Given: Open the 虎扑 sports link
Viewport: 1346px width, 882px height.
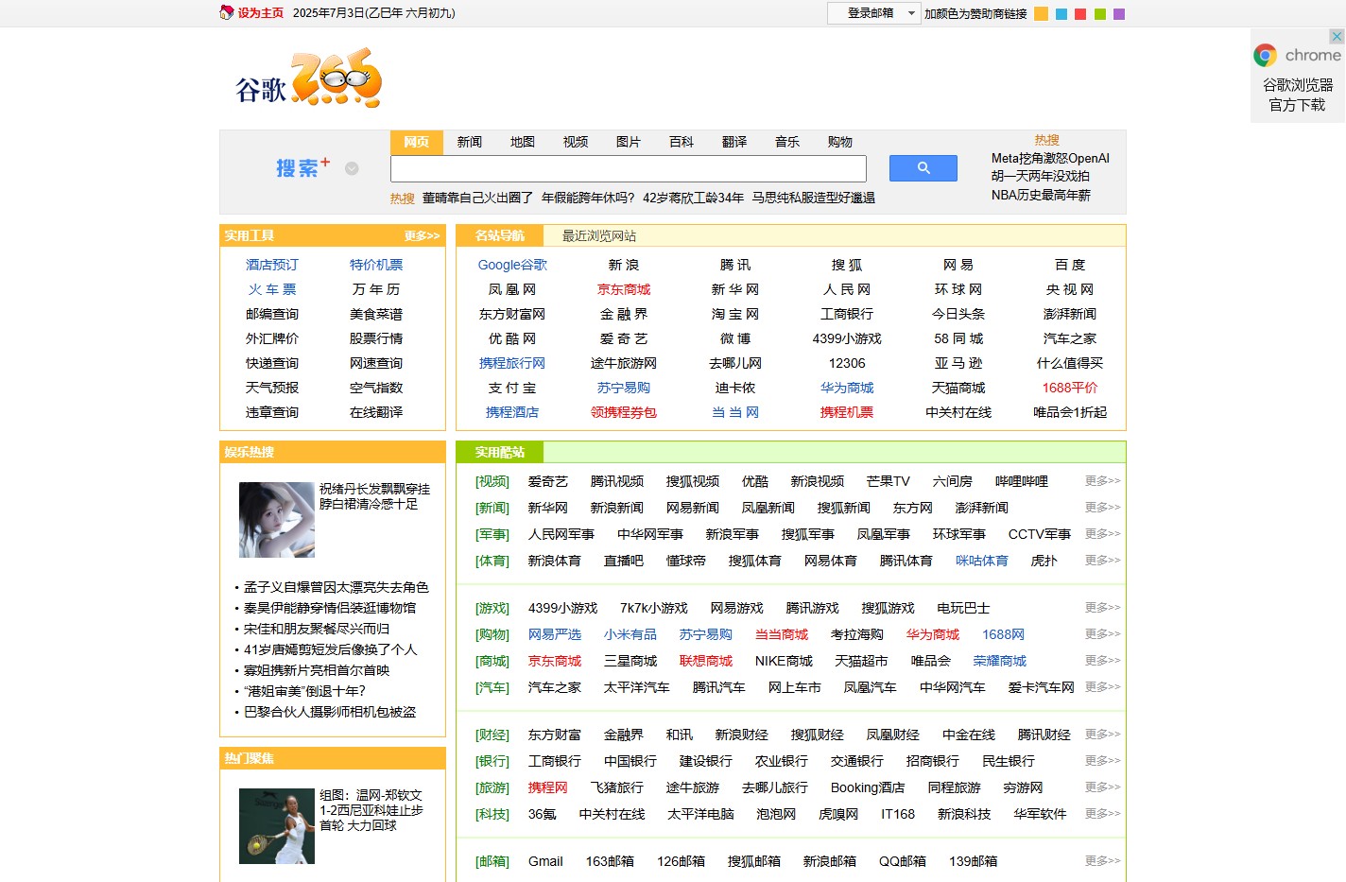Looking at the screenshot, I should pyautogui.click(x=1044, y=561).
